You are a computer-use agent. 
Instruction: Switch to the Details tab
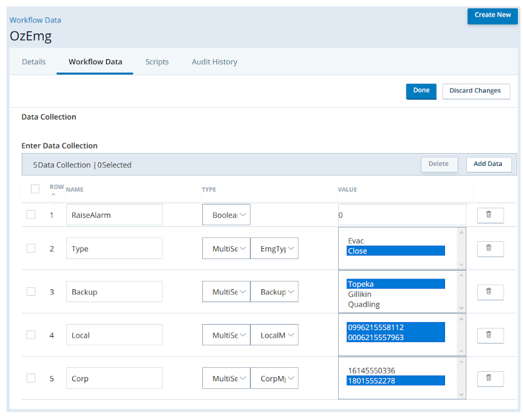33,62
